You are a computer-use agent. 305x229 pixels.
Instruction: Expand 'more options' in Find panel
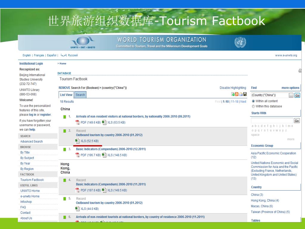290,88
